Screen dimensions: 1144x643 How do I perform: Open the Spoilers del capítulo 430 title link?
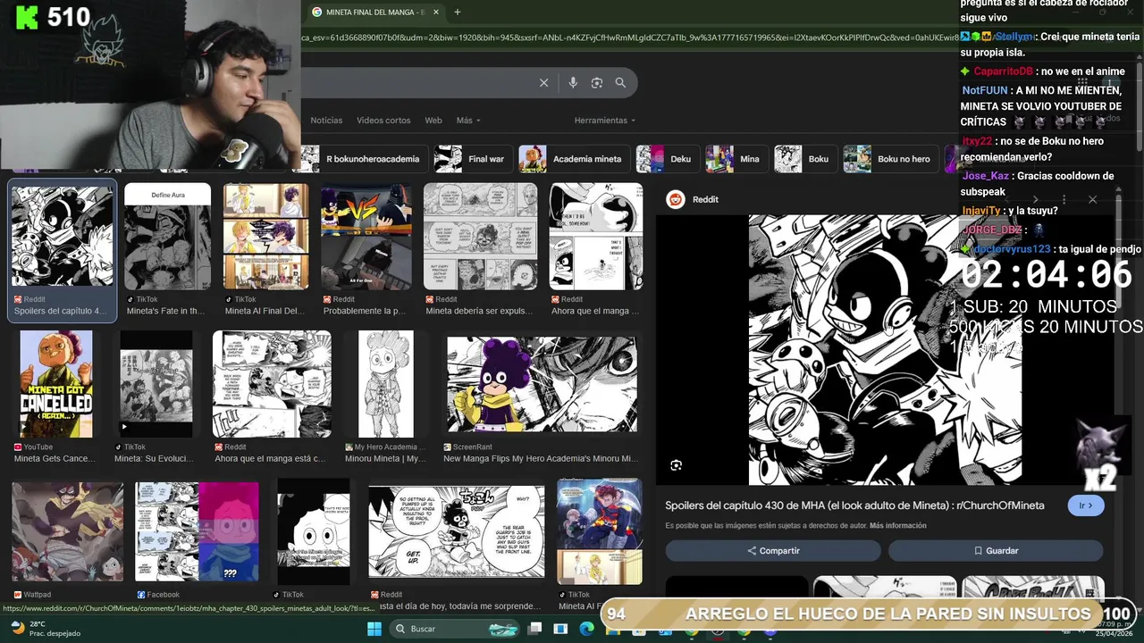[854, 505]
